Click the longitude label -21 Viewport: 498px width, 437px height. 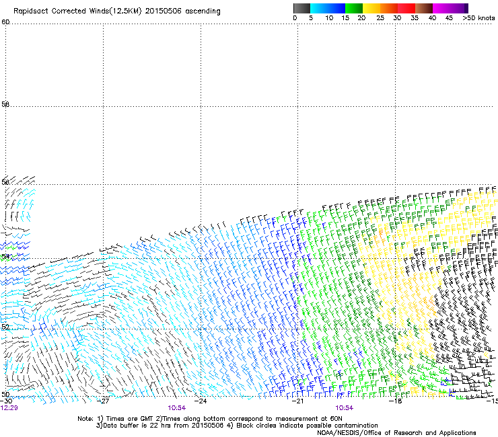297,401
